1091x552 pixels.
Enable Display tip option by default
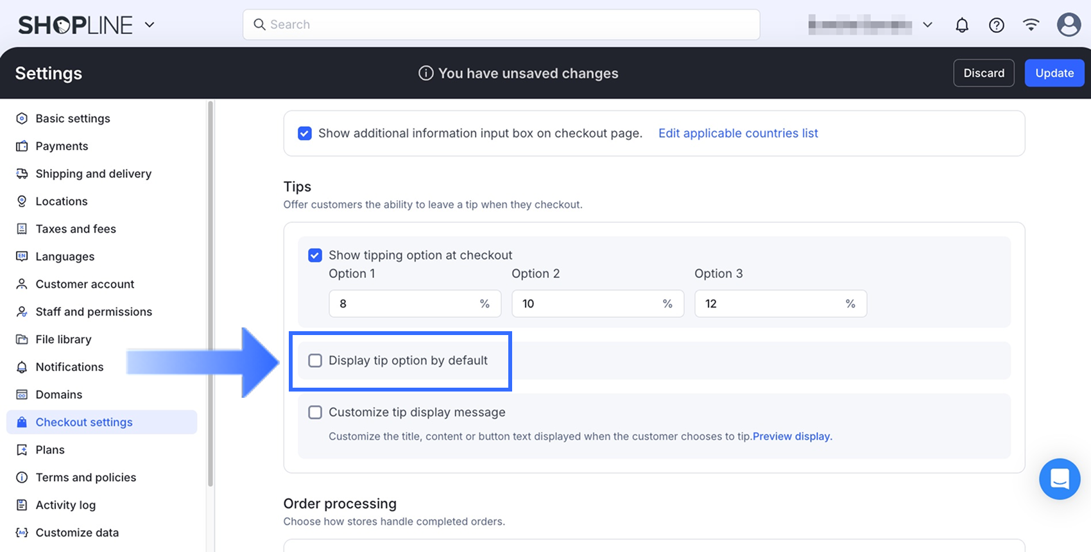click(x=315, y=361)
